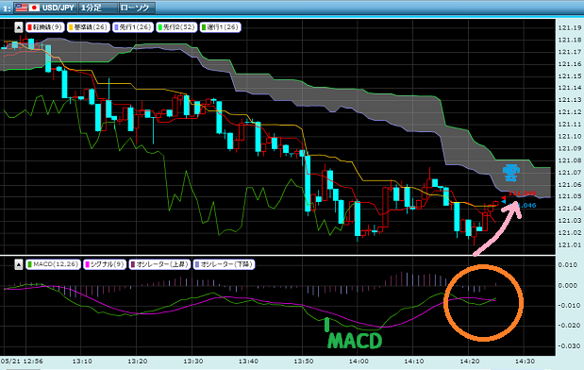
Task: Open the ローソク chart type selector
Action: (137, 8)
